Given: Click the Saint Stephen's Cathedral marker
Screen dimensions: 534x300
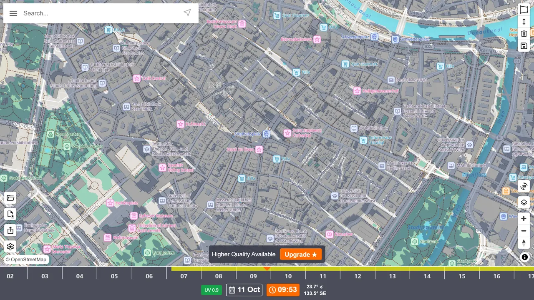Looking at the screenshot, I should pos(287,133).
